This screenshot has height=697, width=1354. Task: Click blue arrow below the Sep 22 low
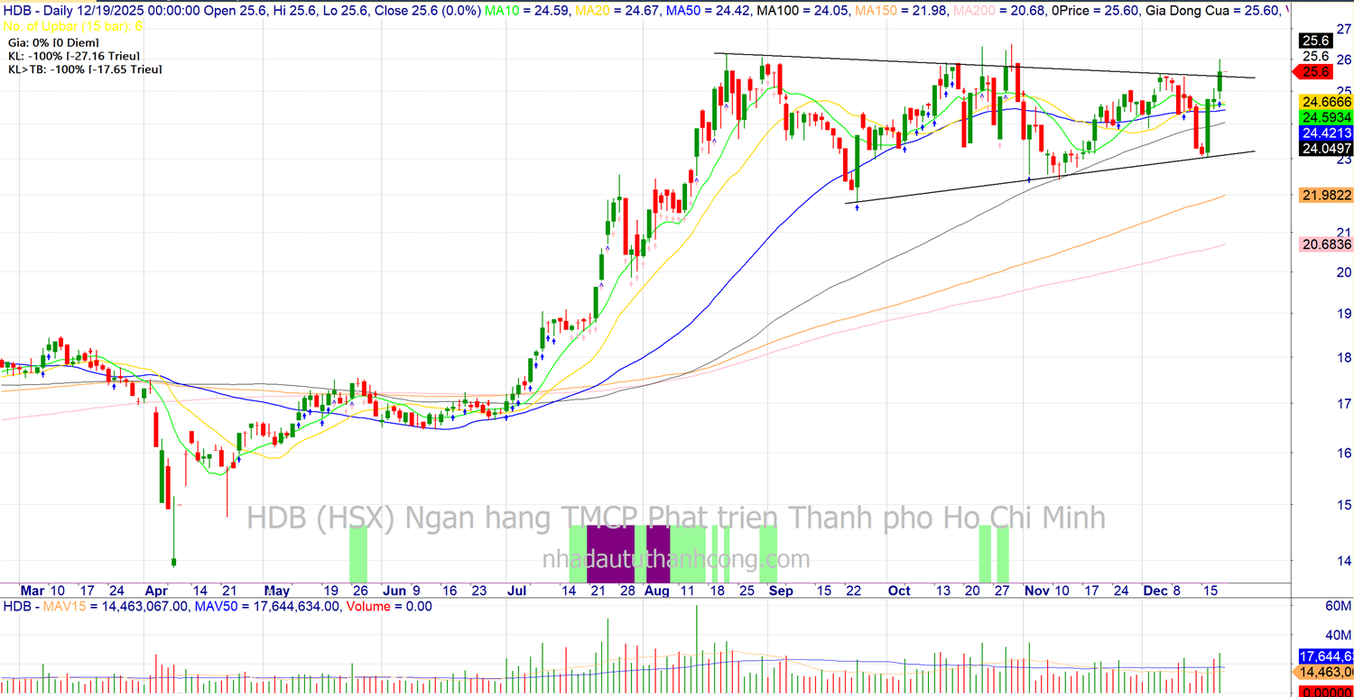pos(857,208)
